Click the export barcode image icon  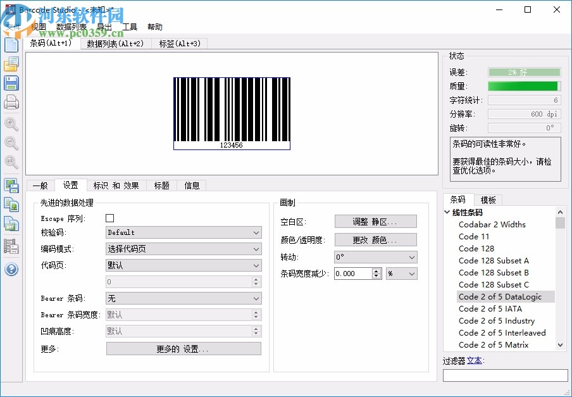[11, 185]
